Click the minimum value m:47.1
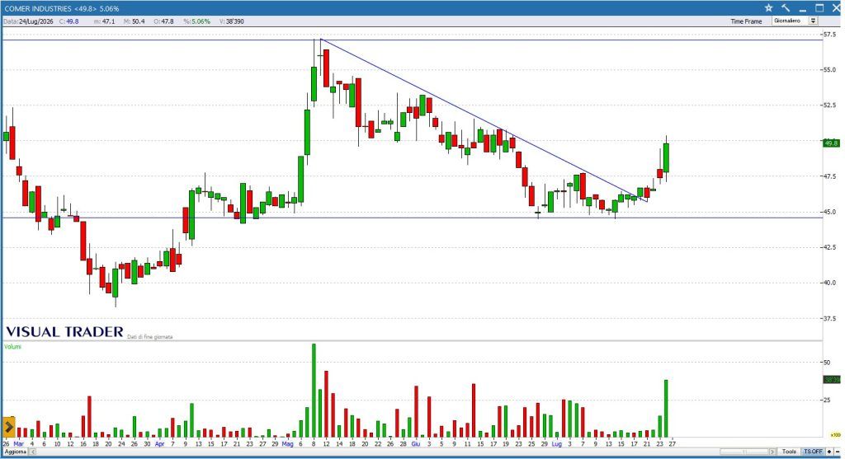The image size is (845, 459). click(x=105, y=21)
